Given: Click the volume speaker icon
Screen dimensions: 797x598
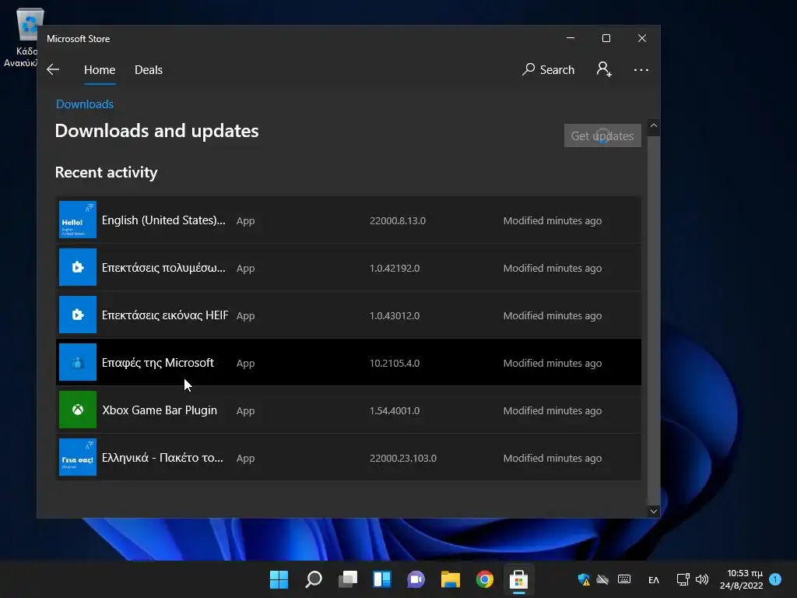Looking at the screenshot, I should tap(702, 579).
